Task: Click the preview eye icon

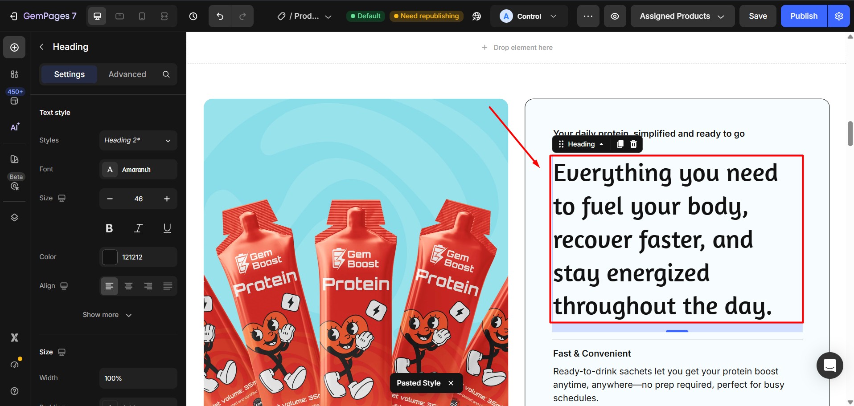Action: tap(615, 16)
